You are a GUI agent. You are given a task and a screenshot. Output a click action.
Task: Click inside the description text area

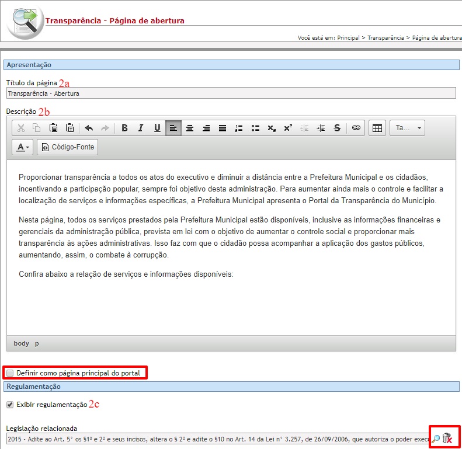tap(231, 248)
